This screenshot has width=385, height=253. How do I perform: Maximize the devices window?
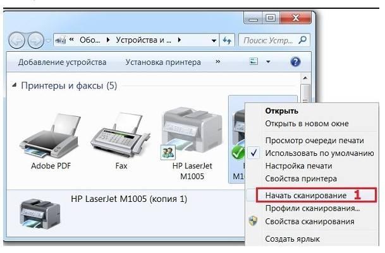(x=271, y=18)
